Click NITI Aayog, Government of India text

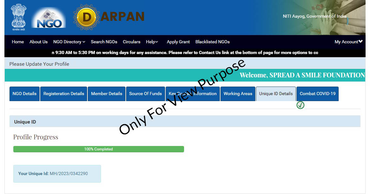(315, 16)
